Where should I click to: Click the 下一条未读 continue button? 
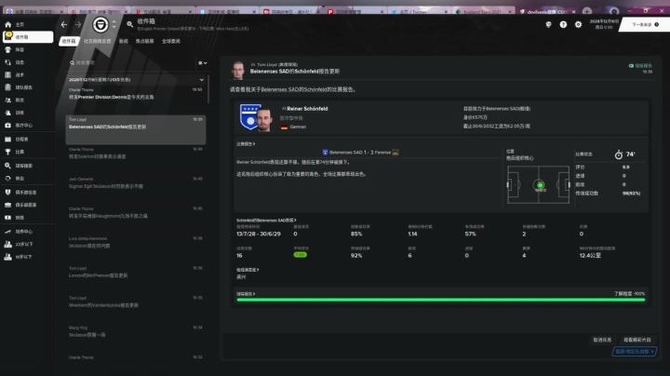pos(645,25)
